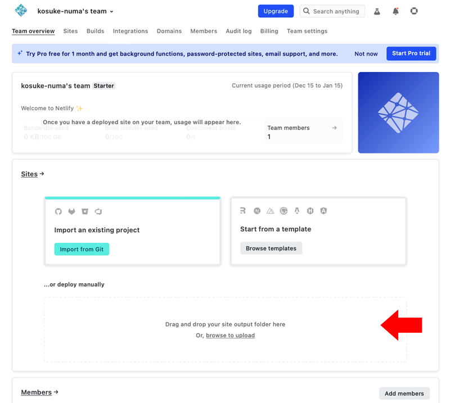Click the Bitbucket icon in import card
The width and height of the screenshot is (450, 403).
[x=85, y=212]
